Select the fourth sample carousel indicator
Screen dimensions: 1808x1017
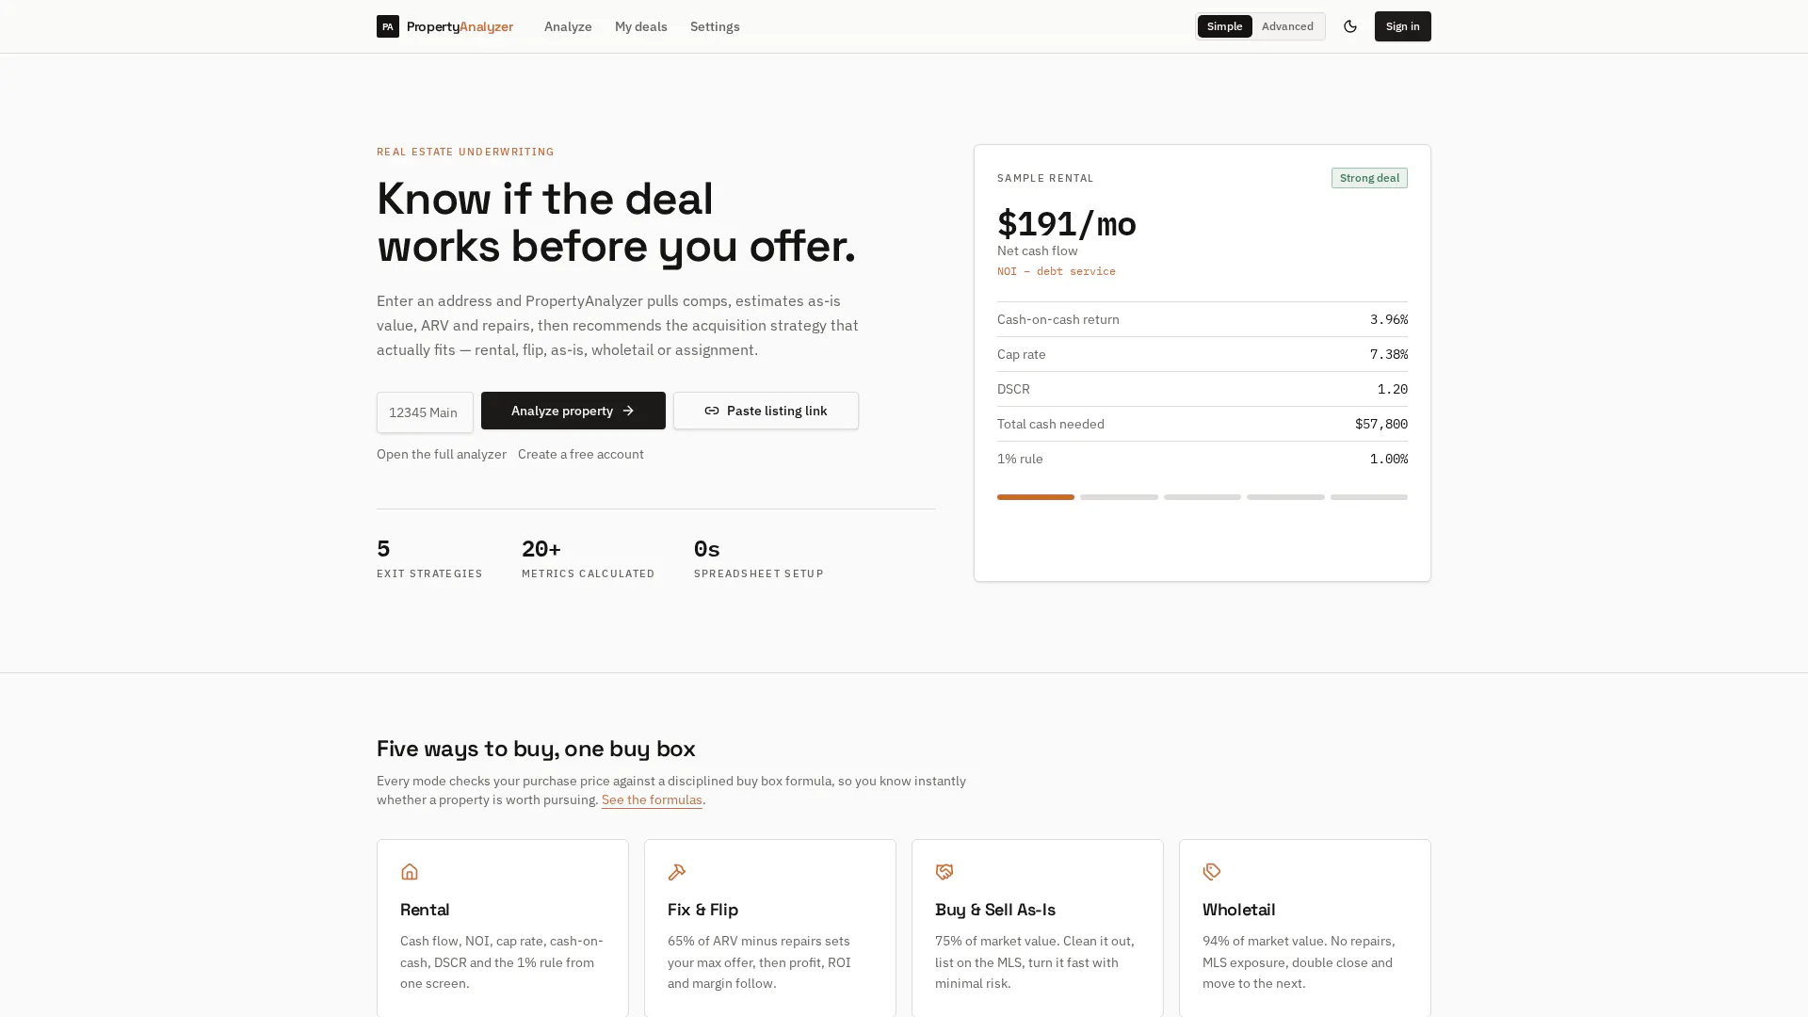pos(1285,497)
